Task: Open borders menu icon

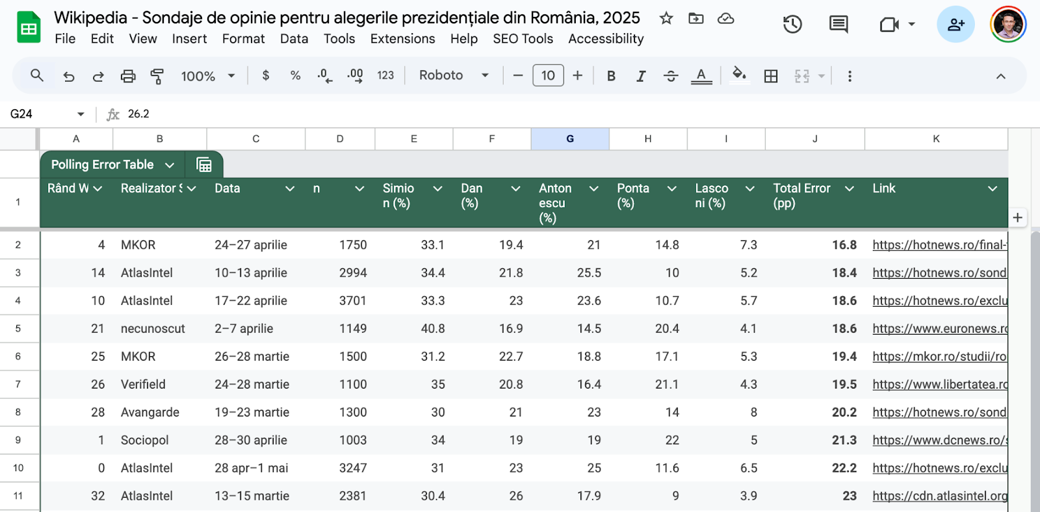Action: tap(771, 76)
